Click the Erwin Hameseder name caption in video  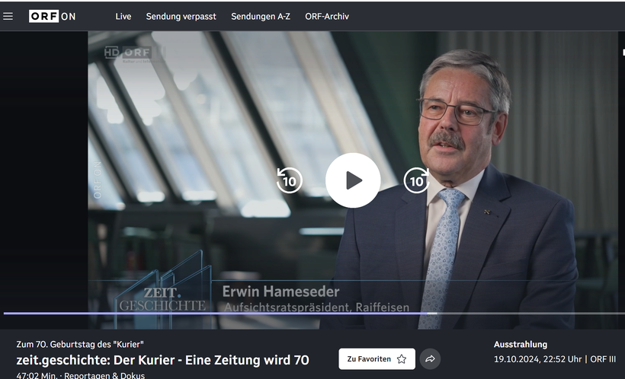pyautogui.click(x=281, y=291)
